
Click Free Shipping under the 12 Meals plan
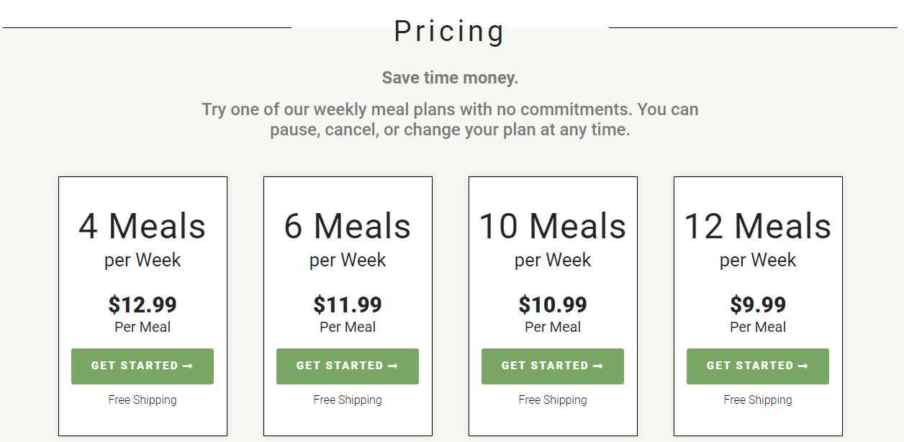coord(758,400)
